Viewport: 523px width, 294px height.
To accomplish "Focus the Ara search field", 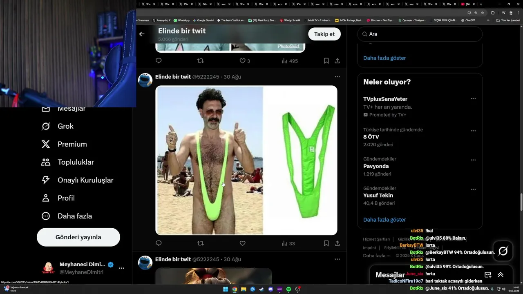I will [420, 34].
